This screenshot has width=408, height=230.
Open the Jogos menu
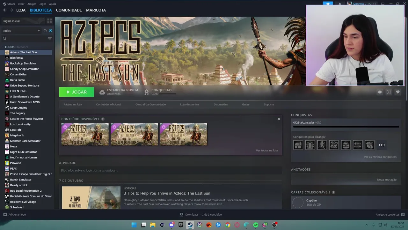(43, 4)
